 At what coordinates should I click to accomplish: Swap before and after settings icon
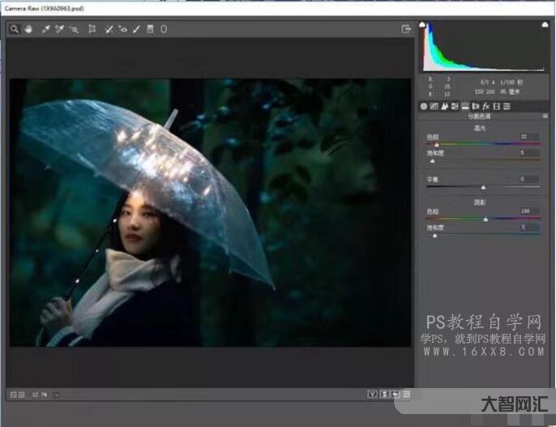(x=384, y=394)
